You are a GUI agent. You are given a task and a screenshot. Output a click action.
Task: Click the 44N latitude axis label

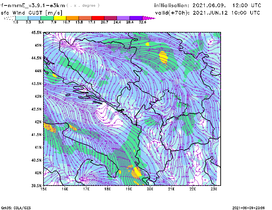click(38, 71)
